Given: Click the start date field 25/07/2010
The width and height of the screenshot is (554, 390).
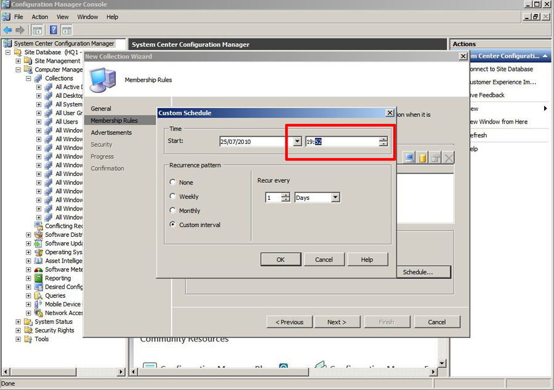Looking at the screenshot, I should click(256, 141).
